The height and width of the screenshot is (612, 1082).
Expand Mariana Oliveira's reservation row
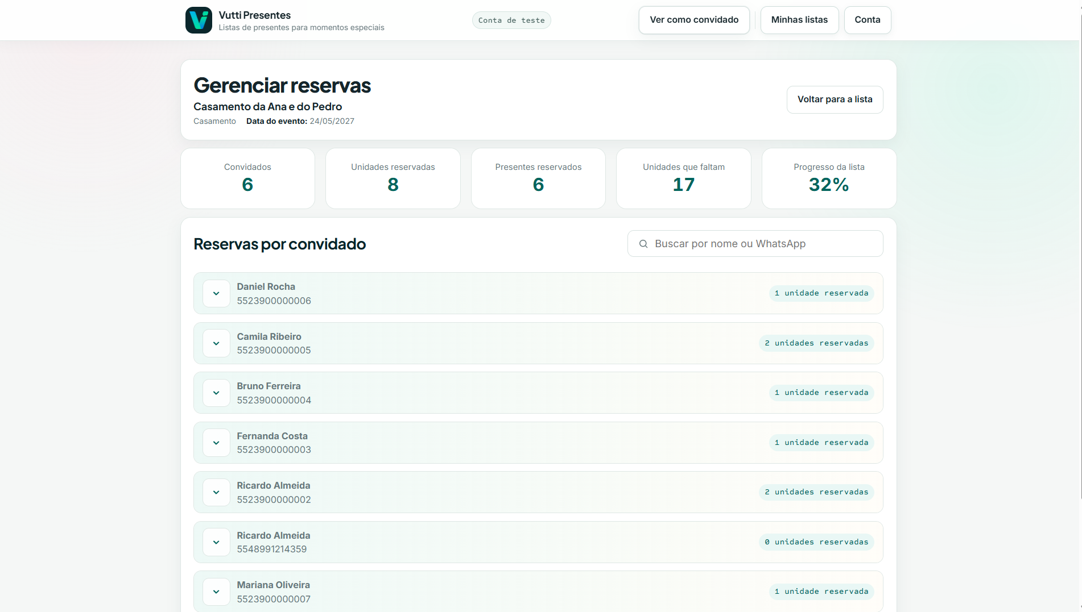(216, 592)
